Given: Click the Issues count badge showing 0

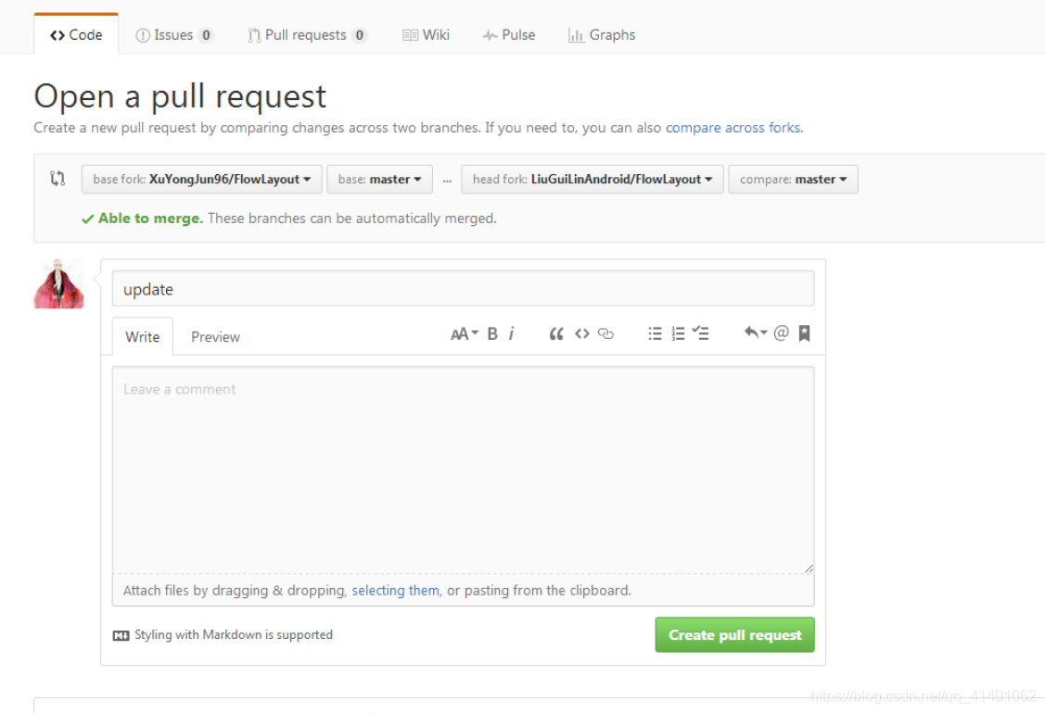Looking at the screenshot, I should click(x=207, y=35).
